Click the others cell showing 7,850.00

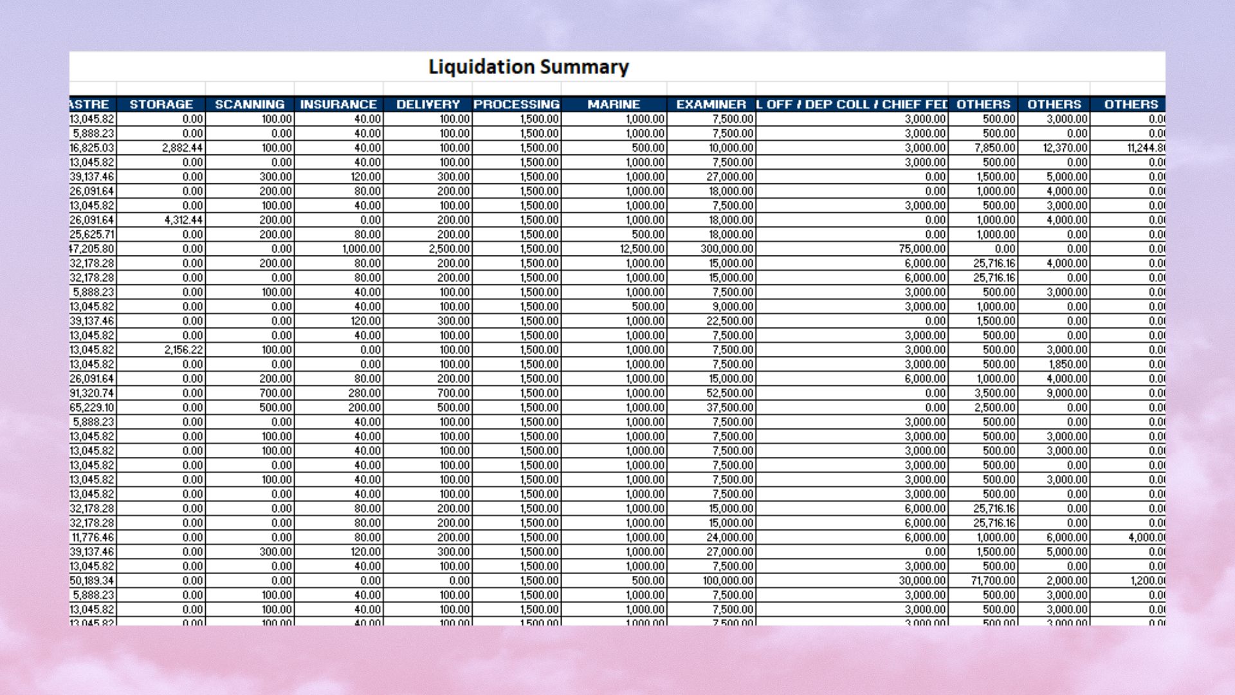click(998, 148)
